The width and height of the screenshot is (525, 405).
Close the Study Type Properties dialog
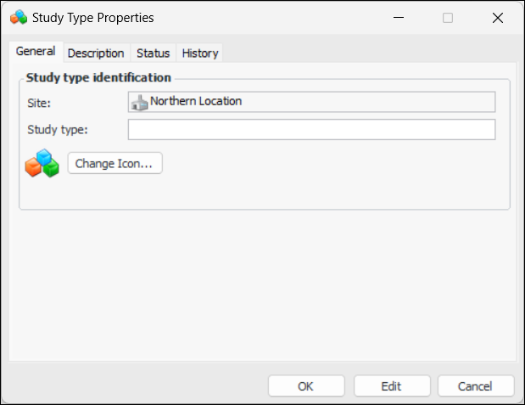coord(498,17)
